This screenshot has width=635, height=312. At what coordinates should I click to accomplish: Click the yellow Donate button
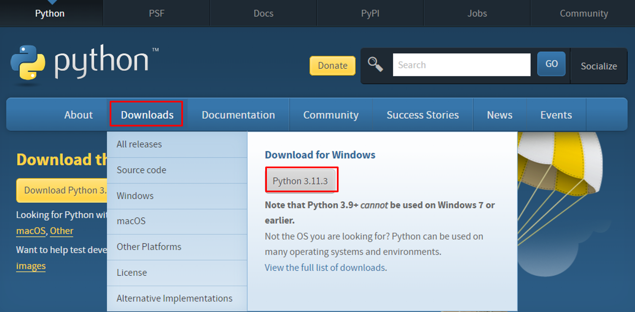coord(332,66)
